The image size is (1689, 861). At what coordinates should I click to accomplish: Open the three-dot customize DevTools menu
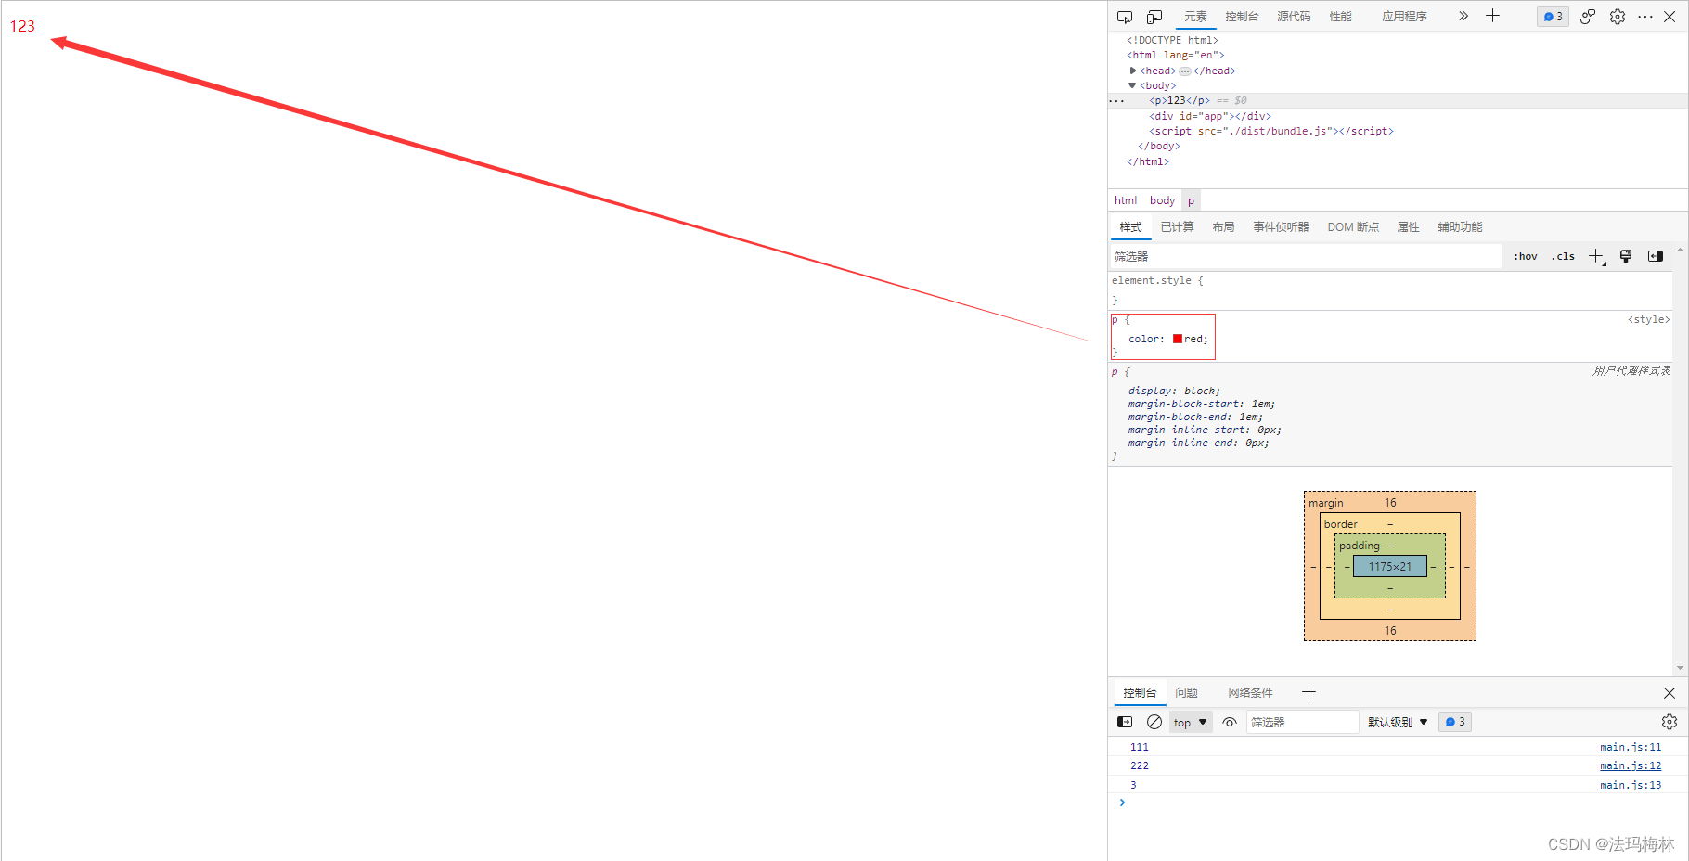tap(1645, 17)
